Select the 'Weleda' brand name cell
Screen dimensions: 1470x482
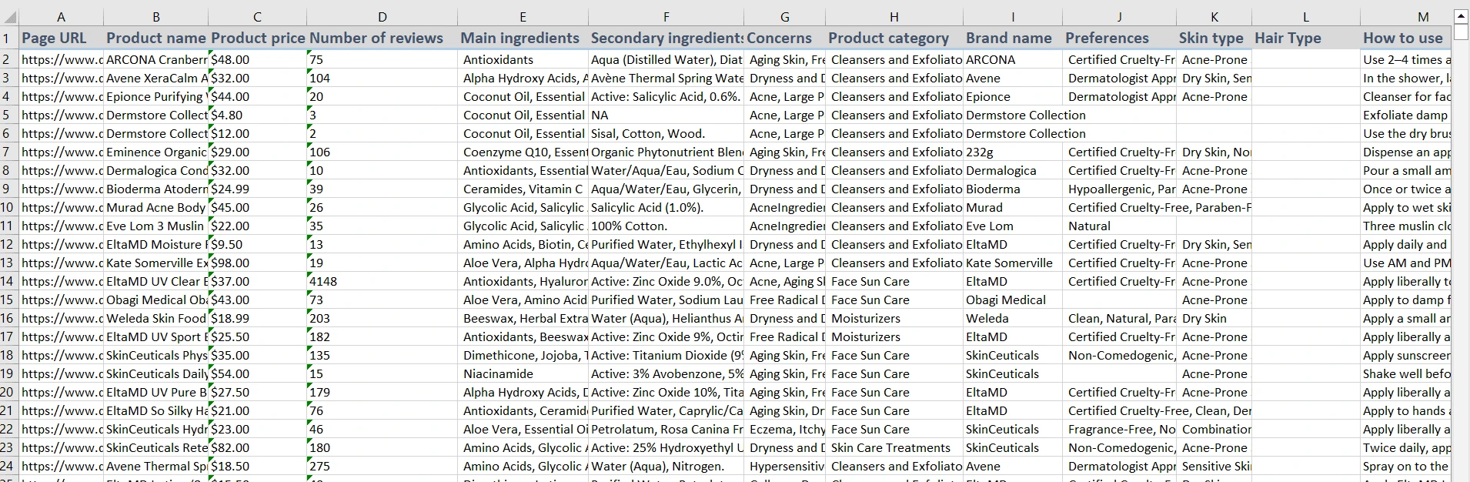pos(1012,318)
